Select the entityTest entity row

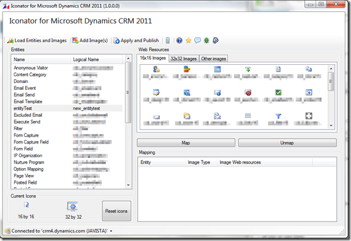pyautogui.click(x=67, y=108)
